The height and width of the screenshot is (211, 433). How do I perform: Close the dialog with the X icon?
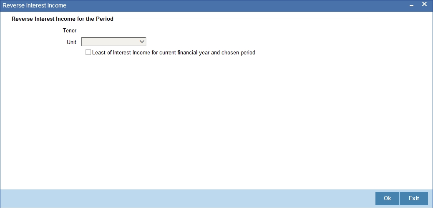point(424,4)
